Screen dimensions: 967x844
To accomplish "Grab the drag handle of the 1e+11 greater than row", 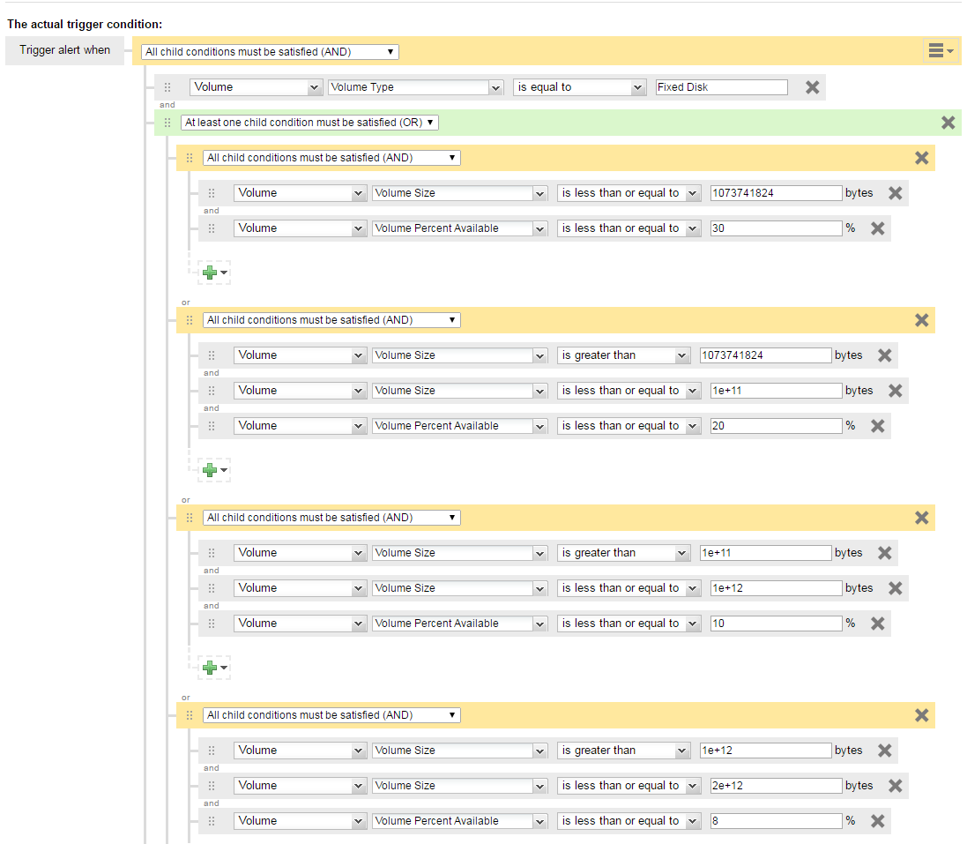I will tap(212, 553).
